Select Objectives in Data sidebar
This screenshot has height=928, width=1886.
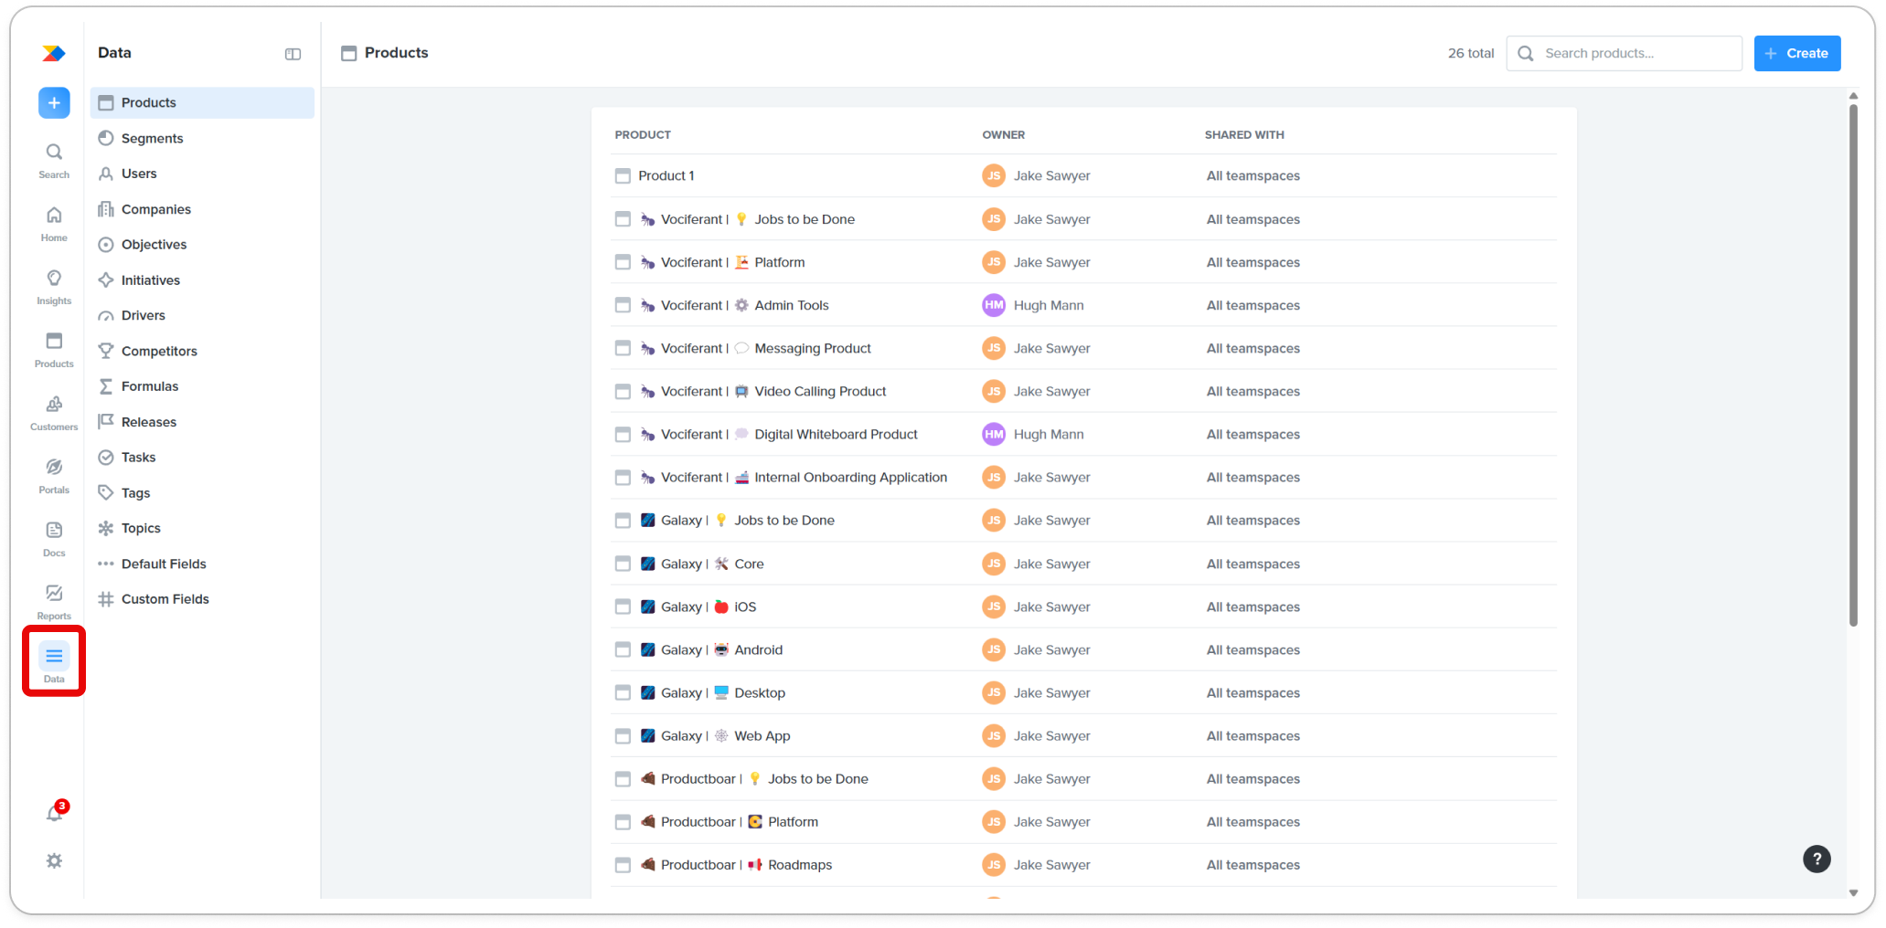pos(202,245)
